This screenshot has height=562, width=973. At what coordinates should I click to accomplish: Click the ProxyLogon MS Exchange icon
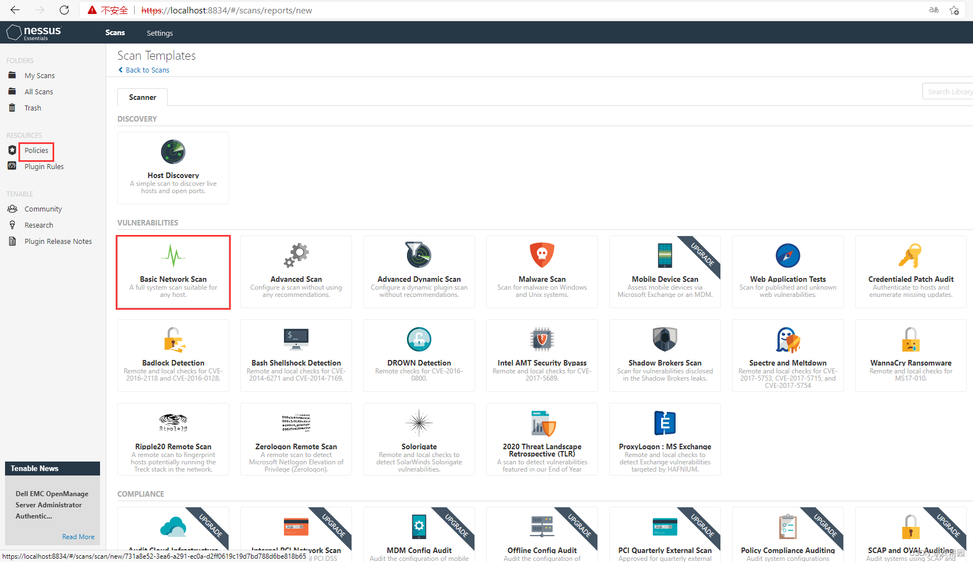(665, 423)
